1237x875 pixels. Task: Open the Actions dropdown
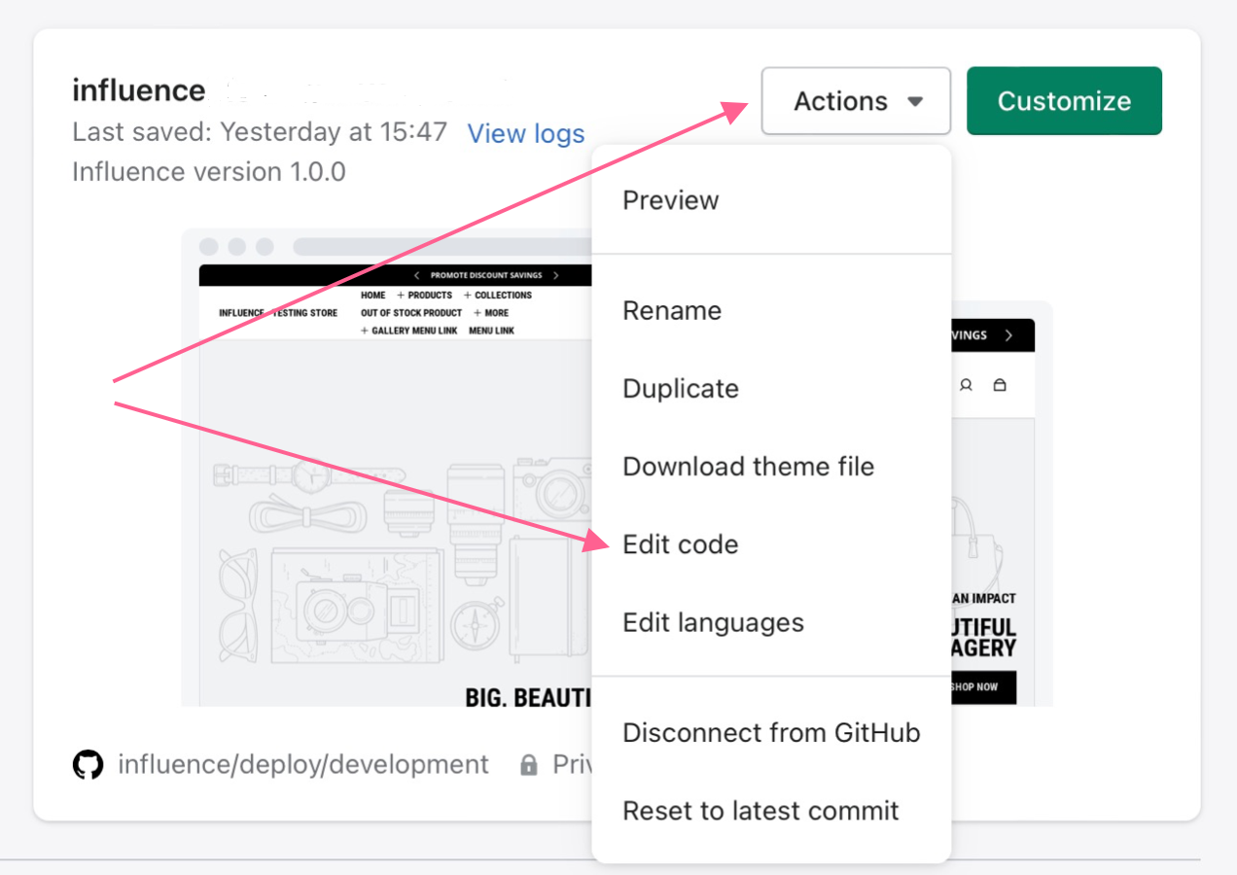(856, 101)
